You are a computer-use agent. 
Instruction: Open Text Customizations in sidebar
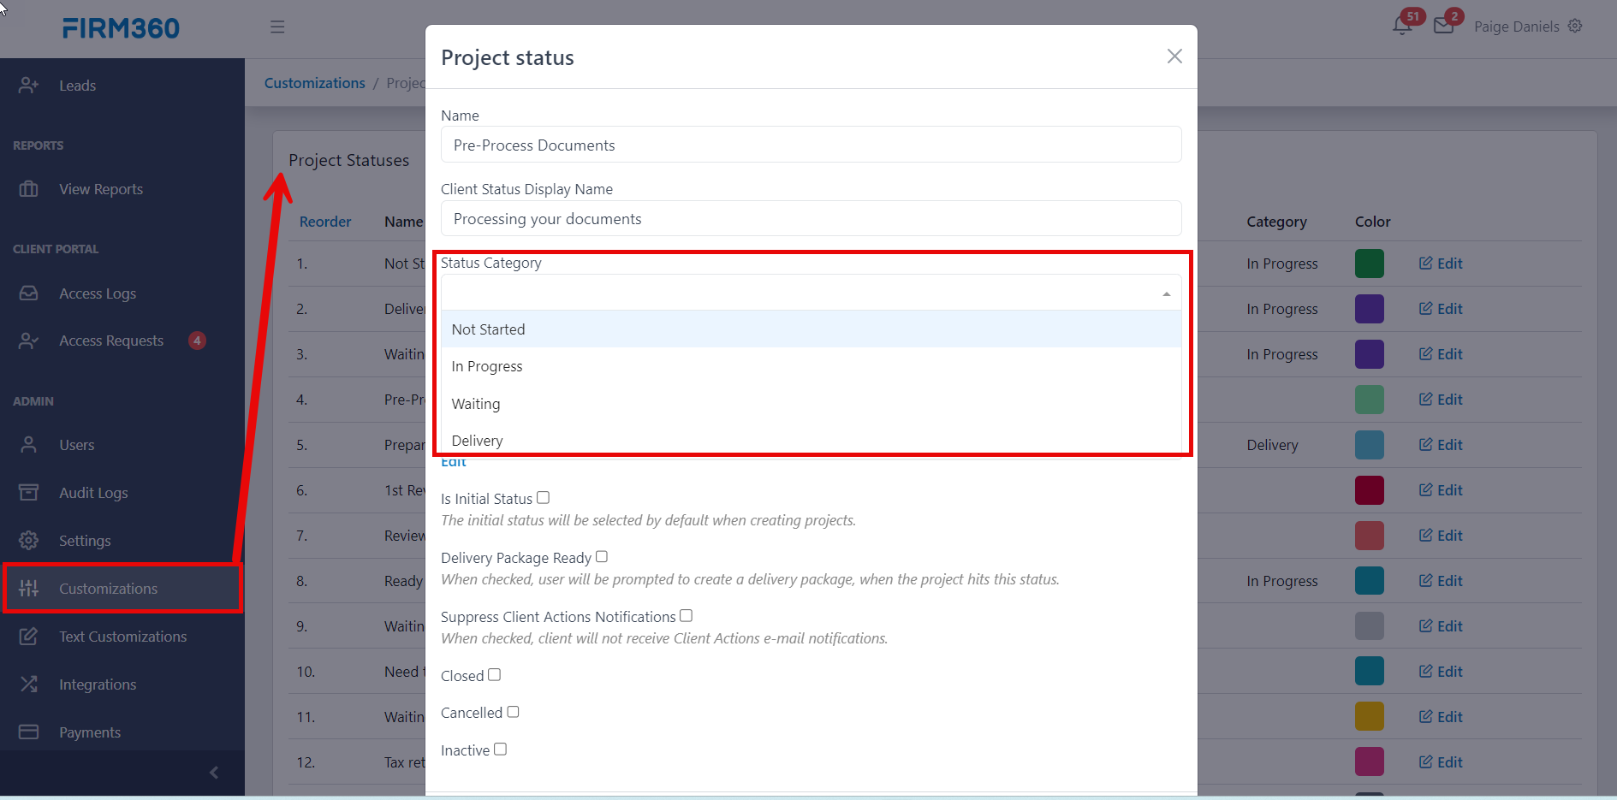122,636
